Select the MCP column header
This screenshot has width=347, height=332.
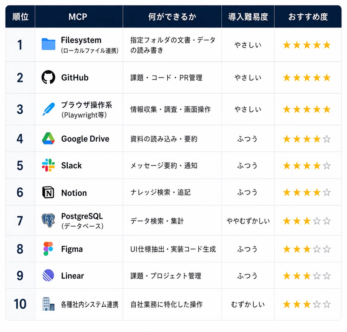pyautogui.click(x=78, y=17)
